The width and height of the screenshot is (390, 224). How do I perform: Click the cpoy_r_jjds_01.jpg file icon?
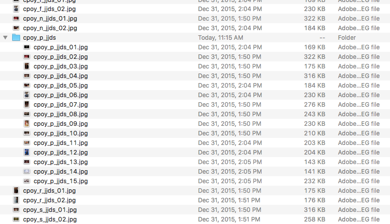point(16,191)
